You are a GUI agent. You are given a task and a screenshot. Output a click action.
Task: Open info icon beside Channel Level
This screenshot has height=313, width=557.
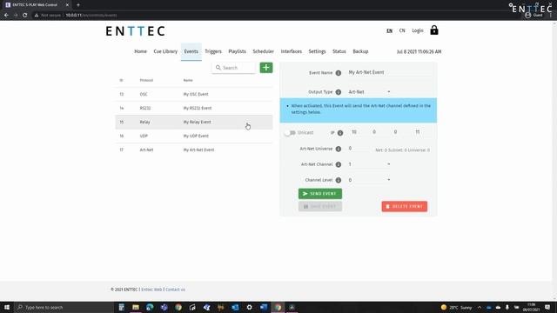[x=339, y=180]
